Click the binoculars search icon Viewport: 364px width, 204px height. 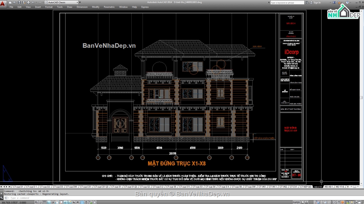pos(307,2)
